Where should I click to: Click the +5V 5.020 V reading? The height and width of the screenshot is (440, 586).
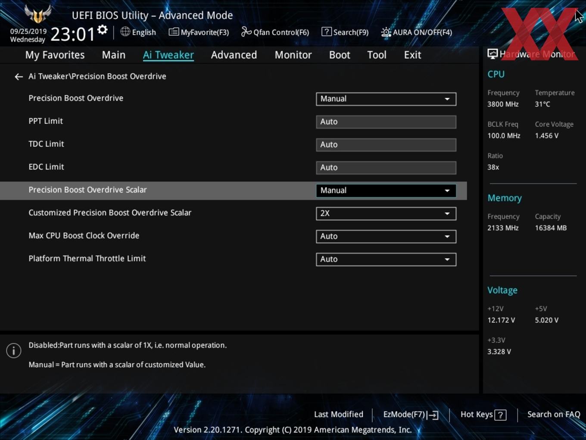pyautogui.click(x=547, y=321)
